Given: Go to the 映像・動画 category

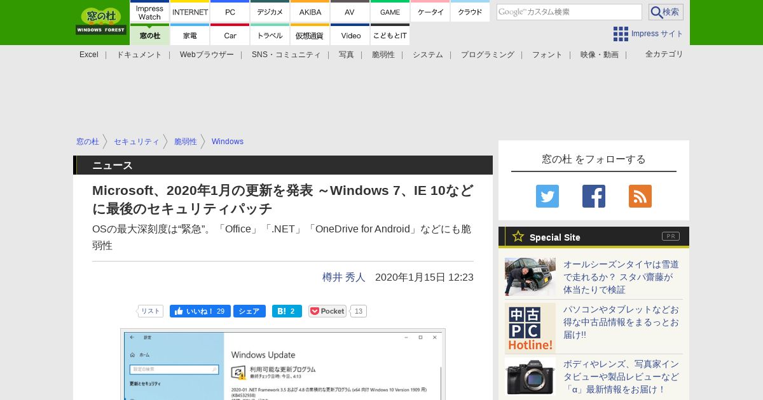Looking at the screenshot, I should pos(600,55).
